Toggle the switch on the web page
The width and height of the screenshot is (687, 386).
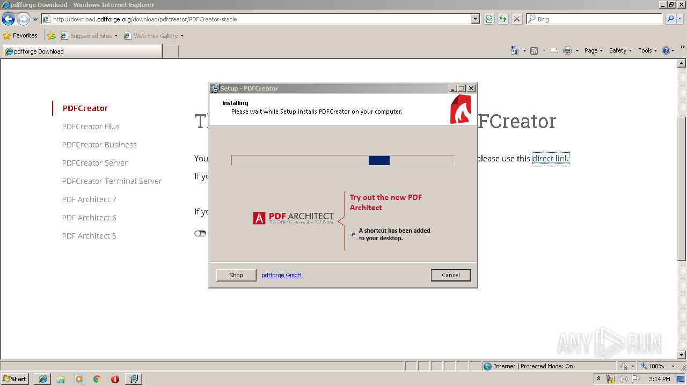pos(200,233)
